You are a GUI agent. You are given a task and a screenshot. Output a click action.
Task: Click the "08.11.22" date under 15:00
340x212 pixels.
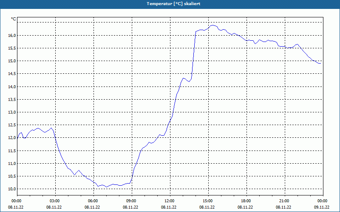(207, 207)
